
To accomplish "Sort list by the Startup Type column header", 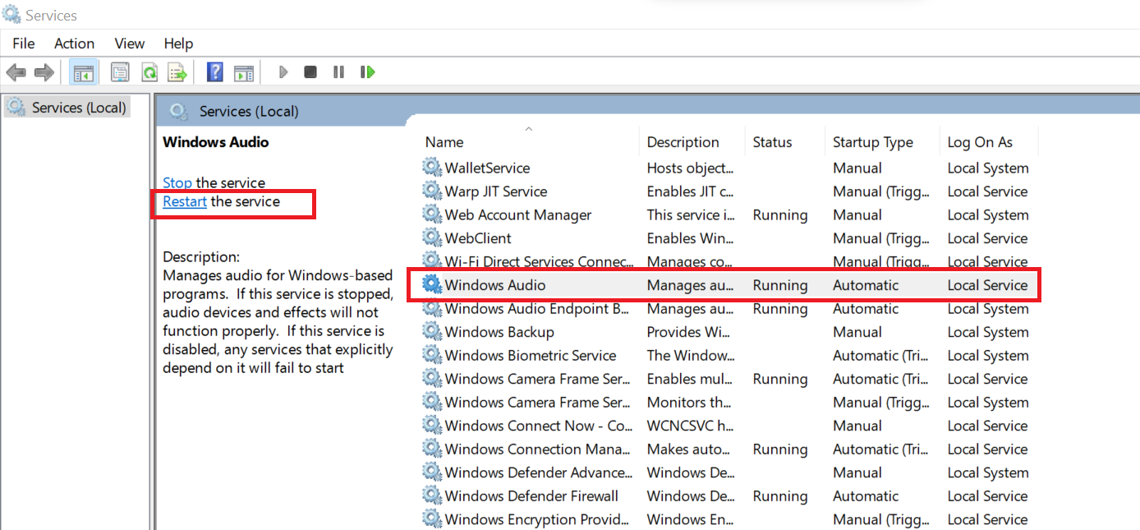I will pyautogui.click(x=872, y=142).
